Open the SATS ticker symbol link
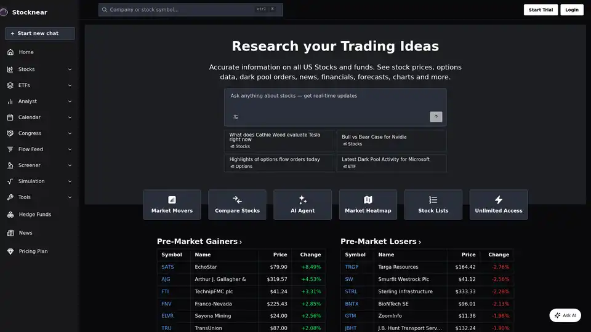591x332 pixels. [167, 267]
